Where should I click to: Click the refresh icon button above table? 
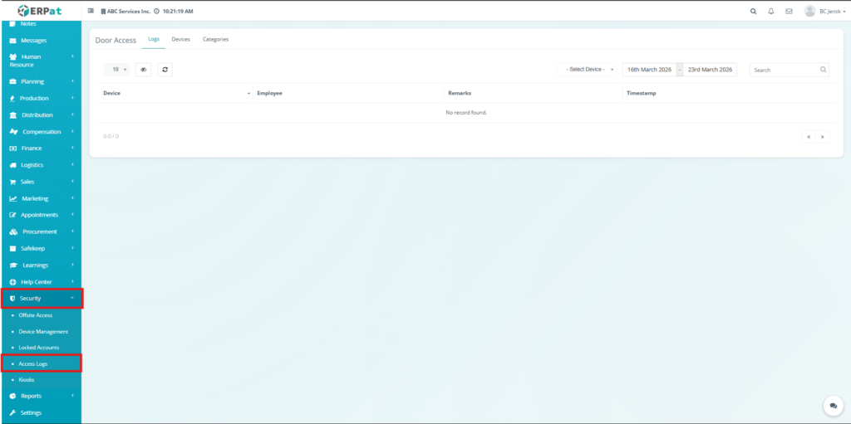click(165, 70)
